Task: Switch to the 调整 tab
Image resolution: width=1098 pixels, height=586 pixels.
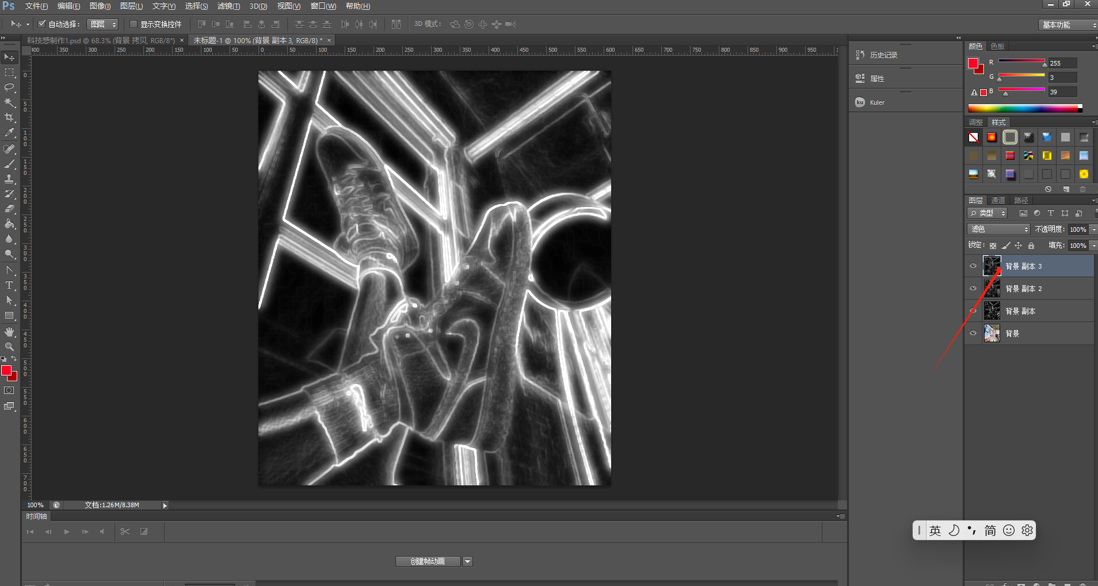Action: pos(975,122)
